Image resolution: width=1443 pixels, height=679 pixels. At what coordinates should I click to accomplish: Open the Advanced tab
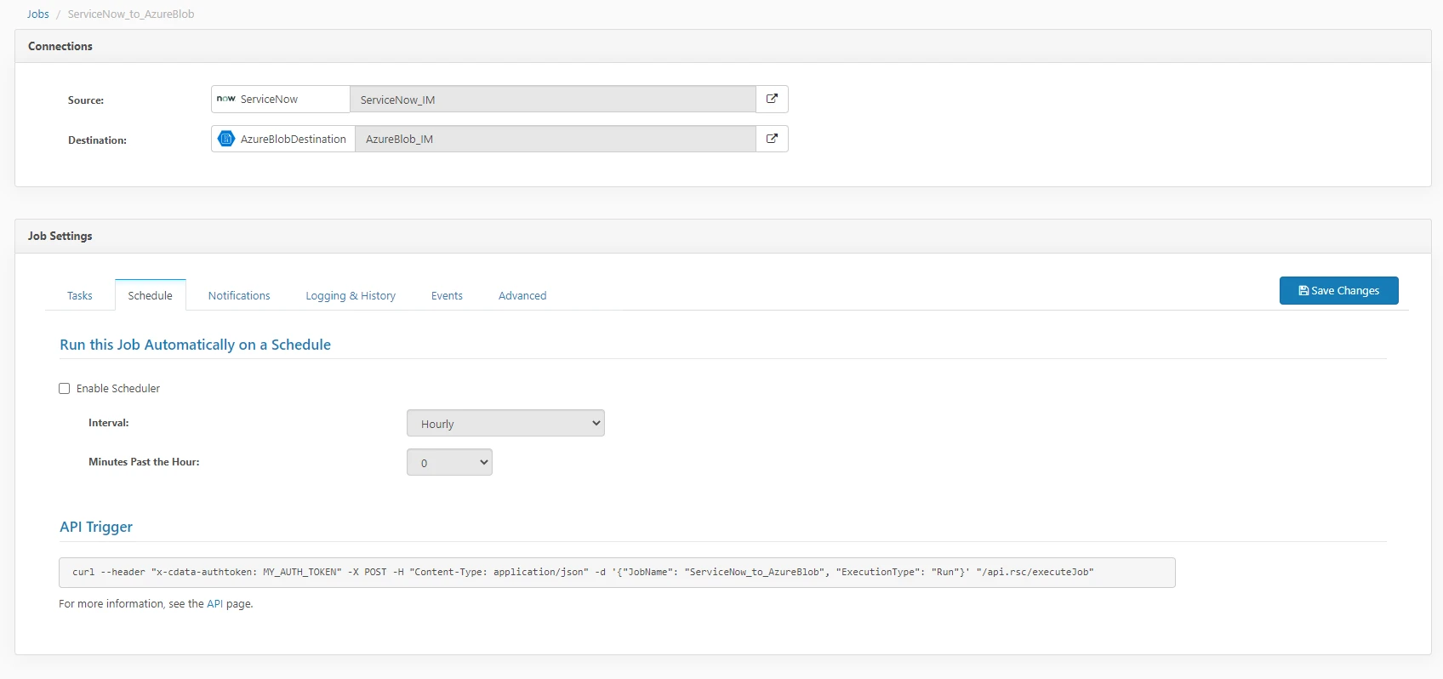tap(522, 295)
